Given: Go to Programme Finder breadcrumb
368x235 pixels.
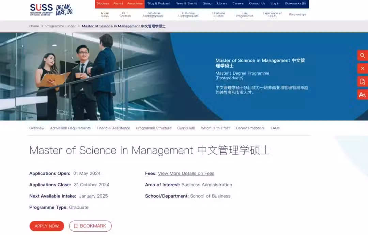Looking at the screenshot, I should point(60,26).
